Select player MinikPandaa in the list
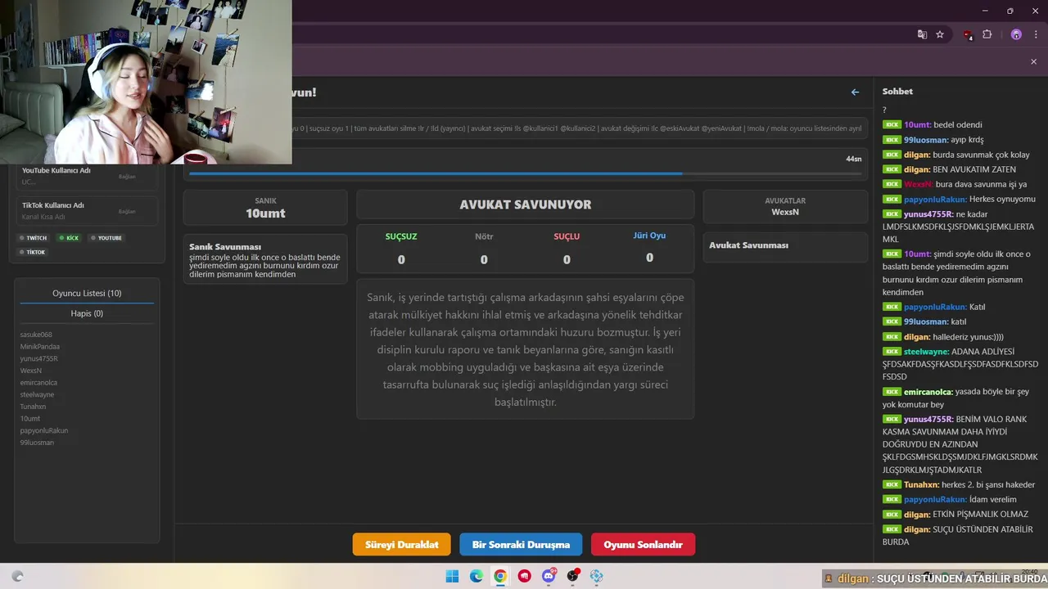Screen dimensions: 1048x589 pos(40,347)
